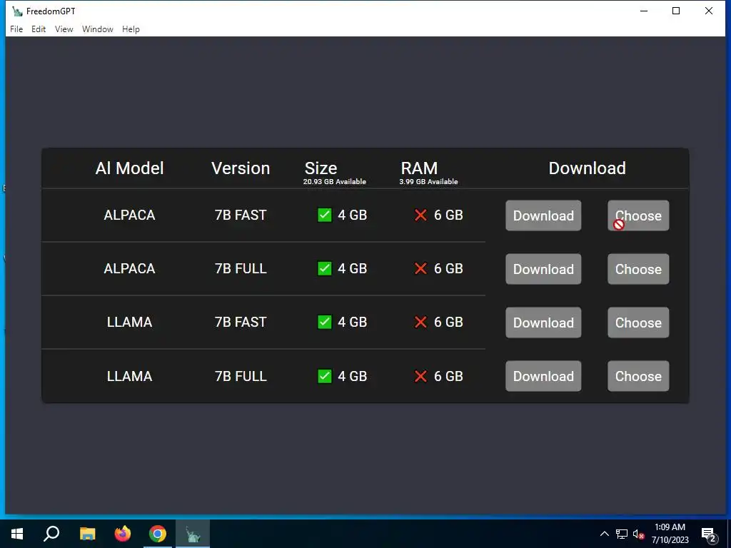Show hidden system tray icons

pos(604,534)
